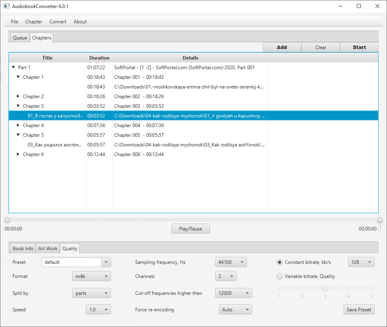Open the Force re-encoding Auto dropdown

pos(235,309)
